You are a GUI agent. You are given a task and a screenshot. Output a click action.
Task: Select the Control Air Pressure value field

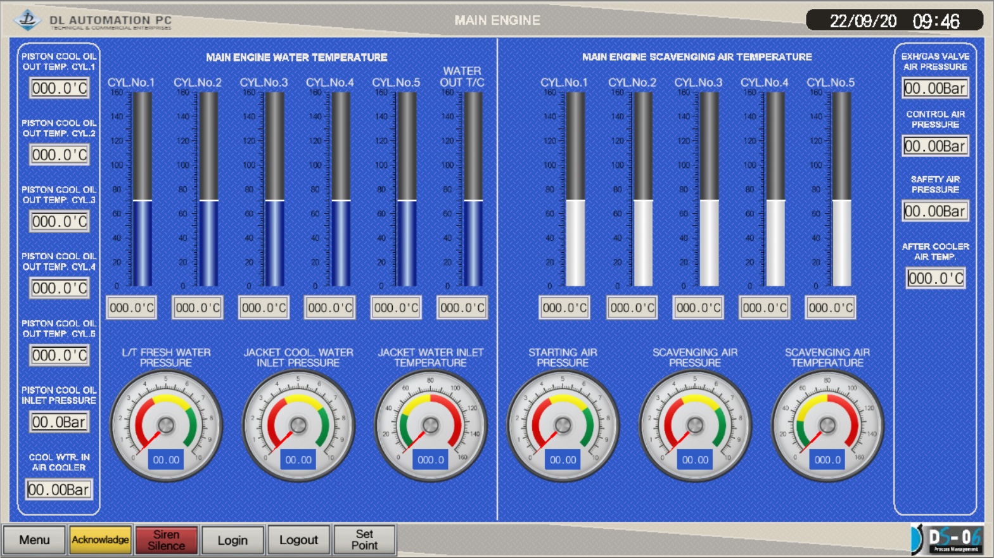(x=935, y=146)
